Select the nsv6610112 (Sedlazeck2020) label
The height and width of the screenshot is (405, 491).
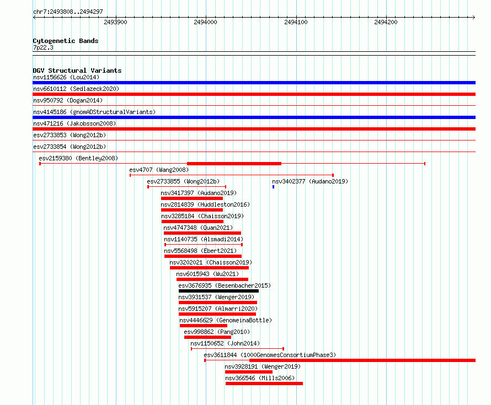tap(76, 89)
